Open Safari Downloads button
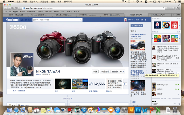Image resolution: width=184 pixels, height=115 pixels. point(178,8)
